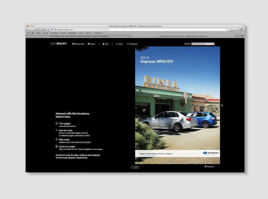Screen dimensions: 268x199
Task: Reload the page using the refresh icon
Action: [227, 30]
